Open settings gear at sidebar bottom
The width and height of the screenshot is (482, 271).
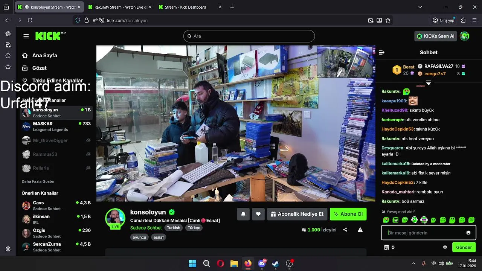[8, 249]
